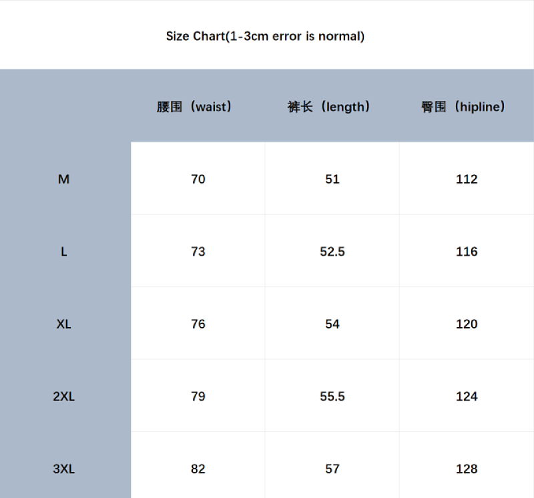Screen dimensions: 534x498
Task: Click the L size row label
Action: pyautogui.click(x=63, y=252)
